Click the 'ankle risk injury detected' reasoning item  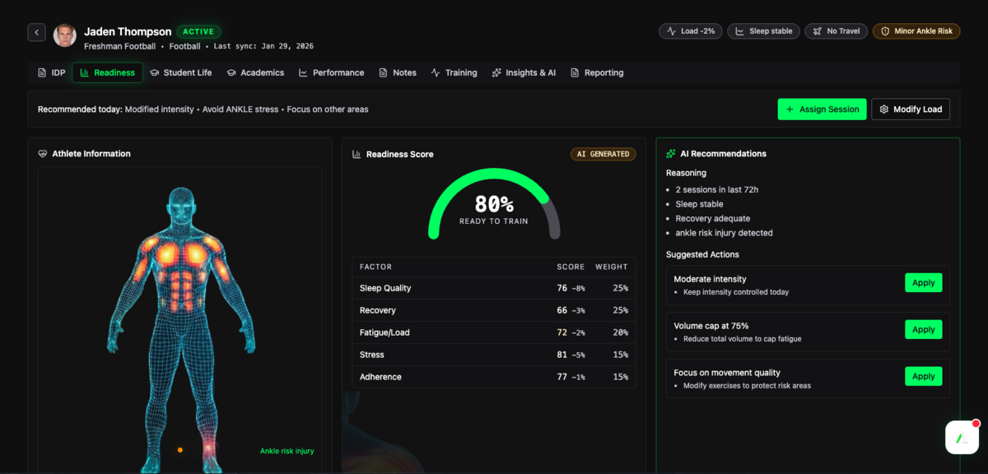point(725,233)
